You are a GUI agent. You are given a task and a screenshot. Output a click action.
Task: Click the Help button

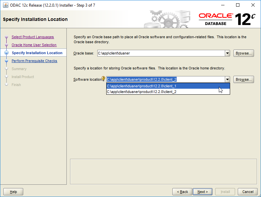click(x=13, y=192)
